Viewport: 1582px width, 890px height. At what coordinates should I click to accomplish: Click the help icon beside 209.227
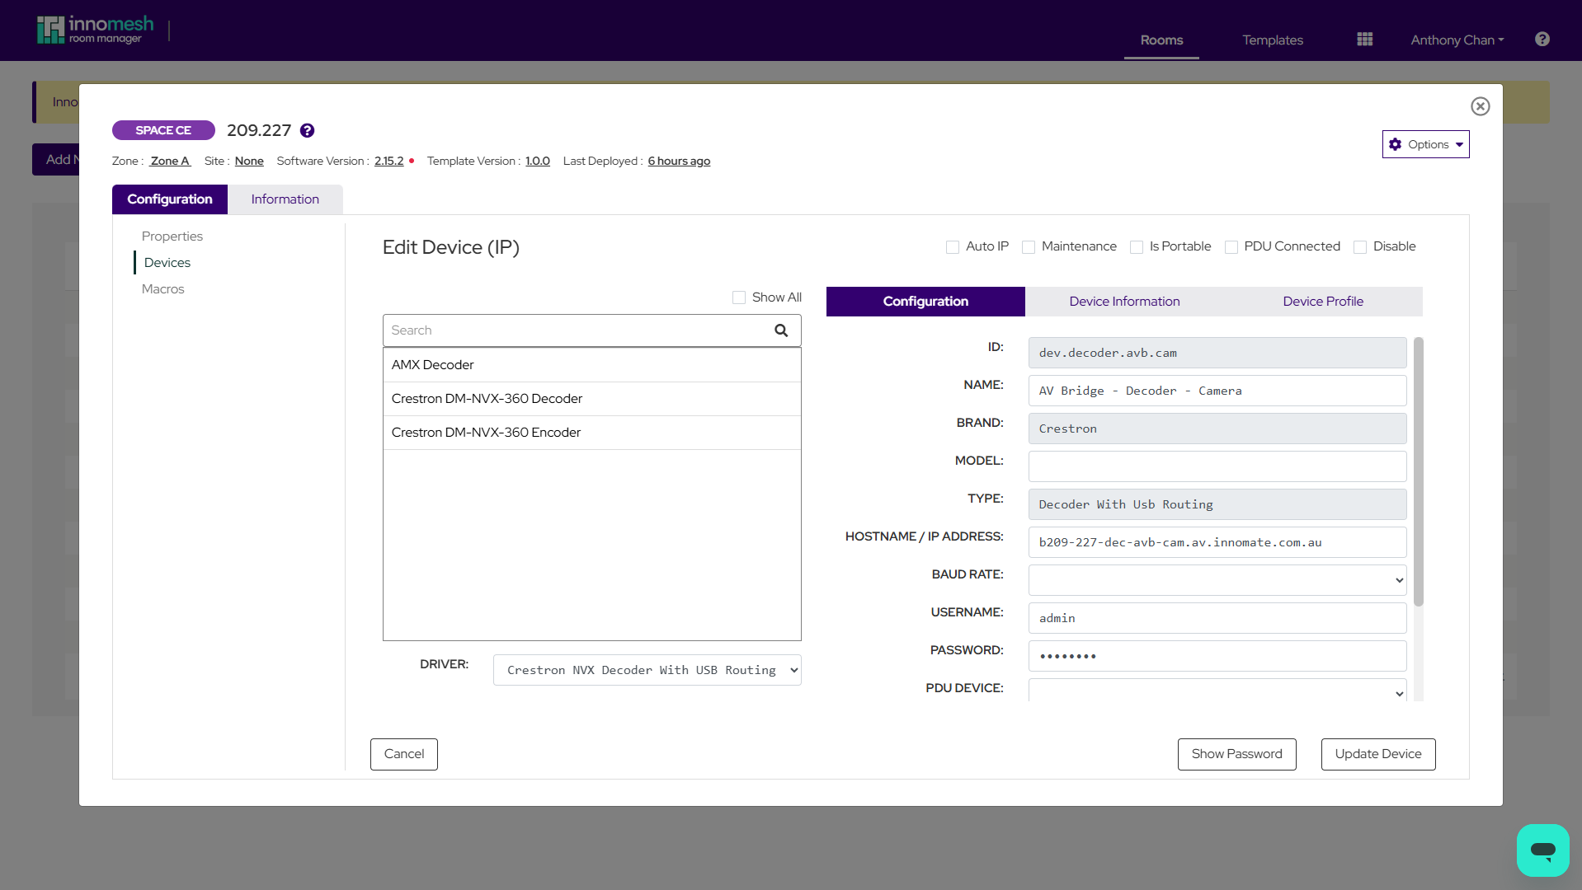tap(307, 130)
